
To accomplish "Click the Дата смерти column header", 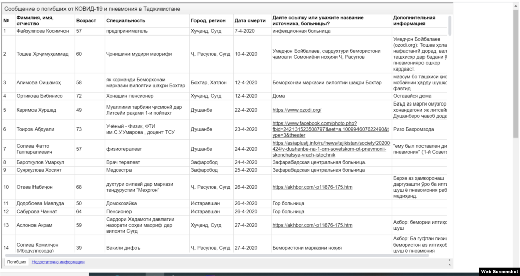I will point(250,21).
